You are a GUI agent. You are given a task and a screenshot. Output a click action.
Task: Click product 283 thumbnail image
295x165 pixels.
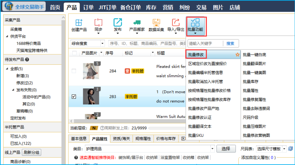coord(91,96)
